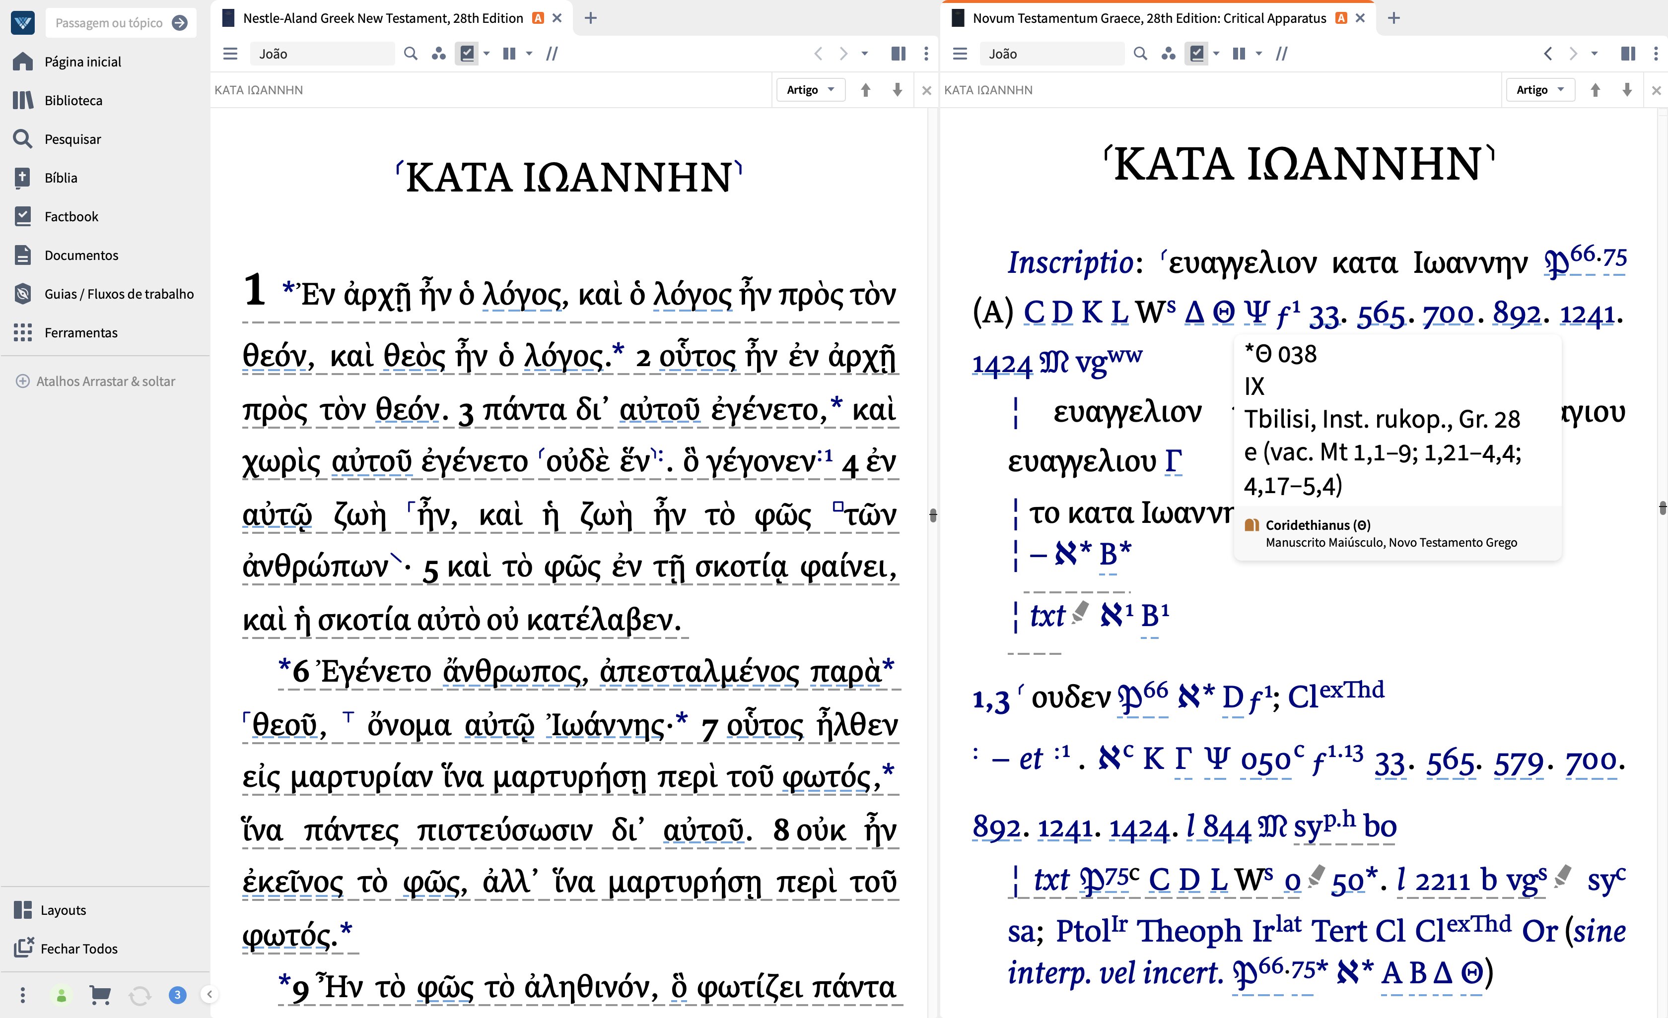Jump to previous article in left panel
1668x1018 pixels.
click(866, 90)
